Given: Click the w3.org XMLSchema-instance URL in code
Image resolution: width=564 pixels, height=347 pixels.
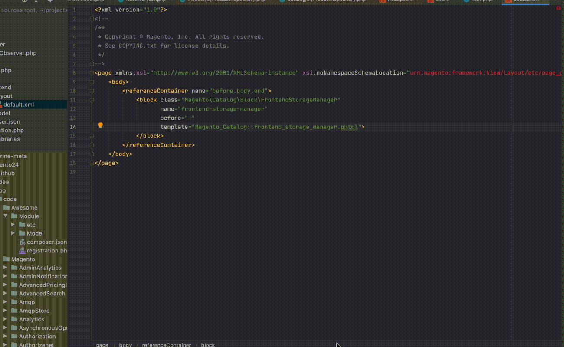Looking at the screenshot, I should (224, 73).
